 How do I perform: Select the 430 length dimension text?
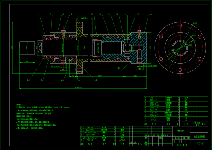coord(99,75)
